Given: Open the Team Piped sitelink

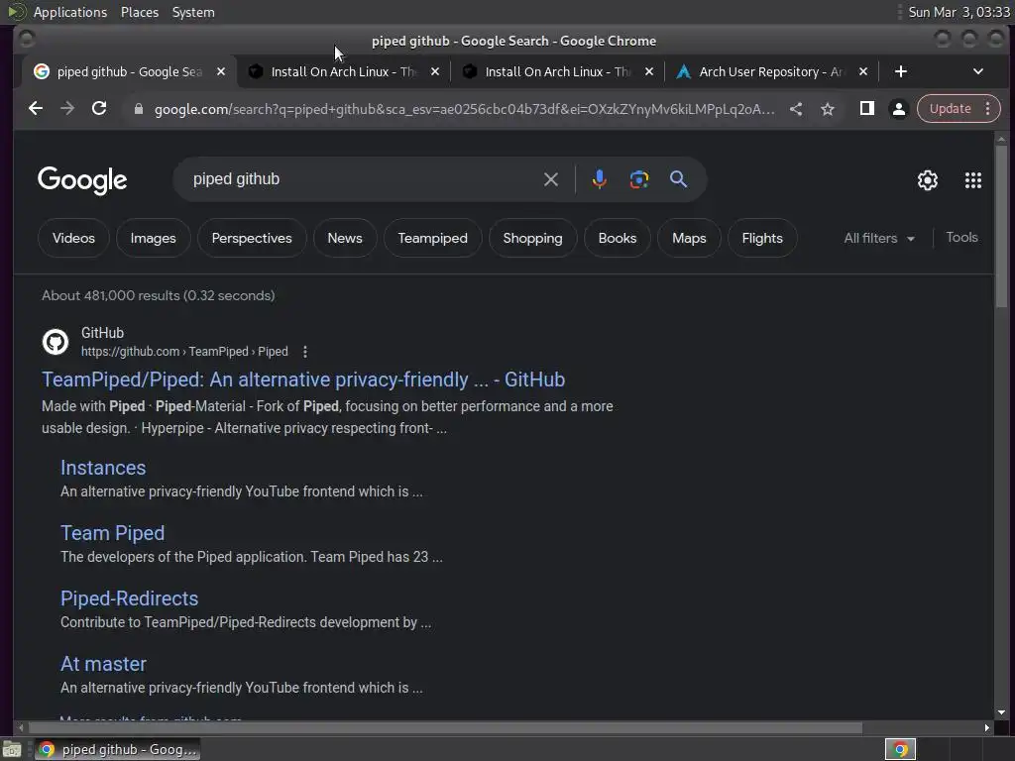Looking at the screenshot, I should click(x=113, y=533).
